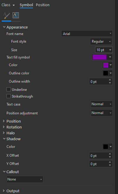This screenshot has width=118, height=194.
Task: Open the Font name Arial dropdown
Action: (x=87, y=34)
